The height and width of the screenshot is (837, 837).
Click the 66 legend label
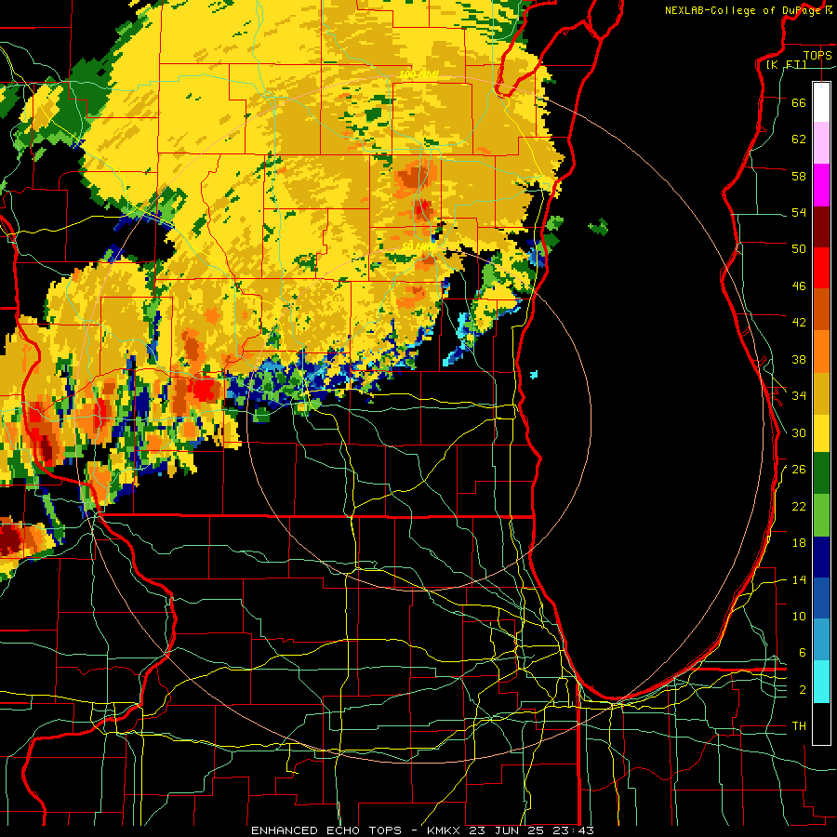tap(799, 102)
